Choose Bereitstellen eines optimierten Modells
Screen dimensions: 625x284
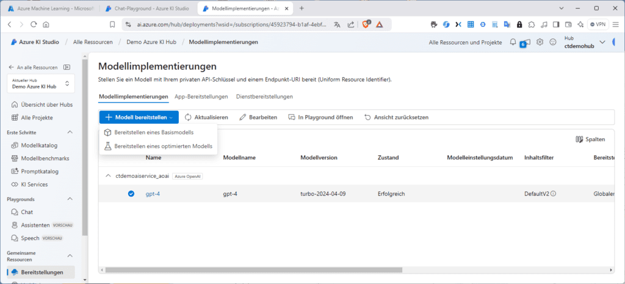(158, 146)
